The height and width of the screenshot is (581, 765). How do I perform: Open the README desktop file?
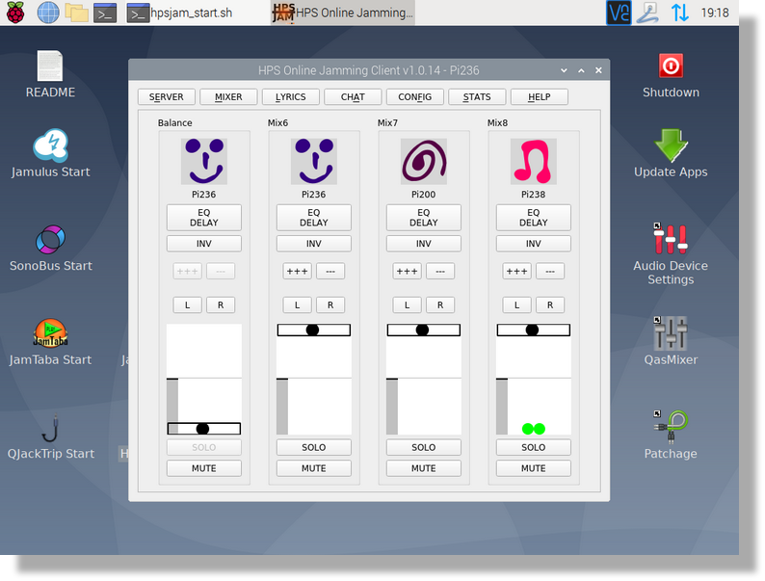(x=50, y=74)
